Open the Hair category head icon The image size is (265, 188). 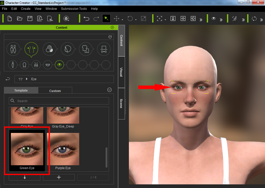coord(68,48)
